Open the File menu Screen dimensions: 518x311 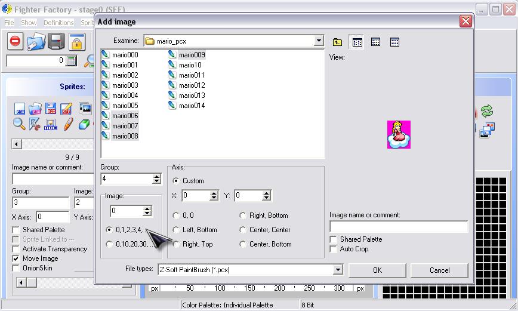(9, 23)
